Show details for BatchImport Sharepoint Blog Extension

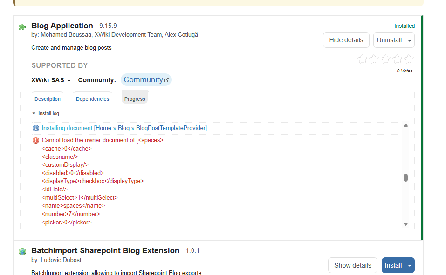point(352,265)
